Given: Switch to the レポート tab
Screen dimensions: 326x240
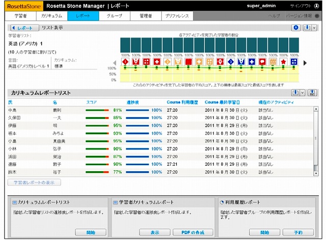Looking at the screenshot, I should [83, 16].
